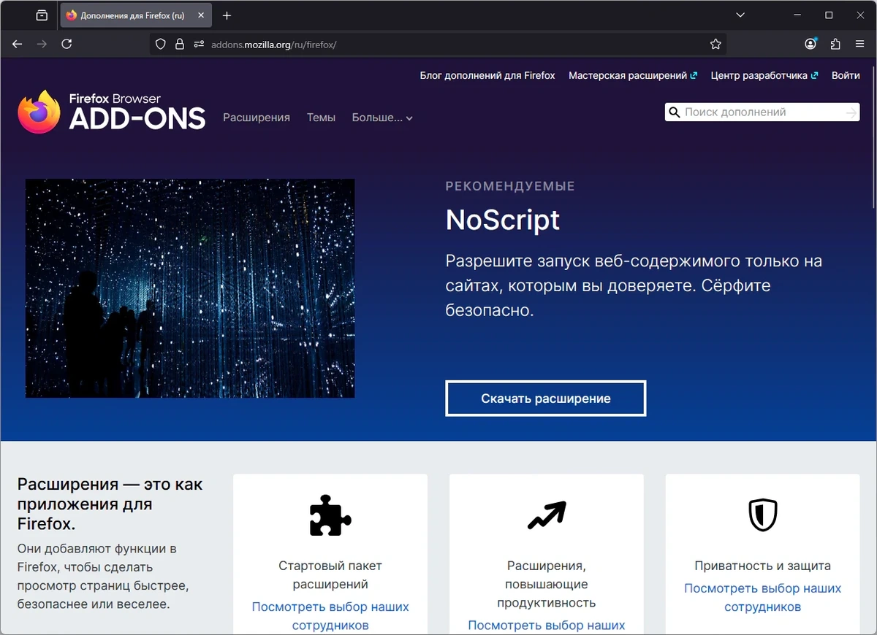Select the Темы menu item
877x635 pixels.
coord(321,118)
